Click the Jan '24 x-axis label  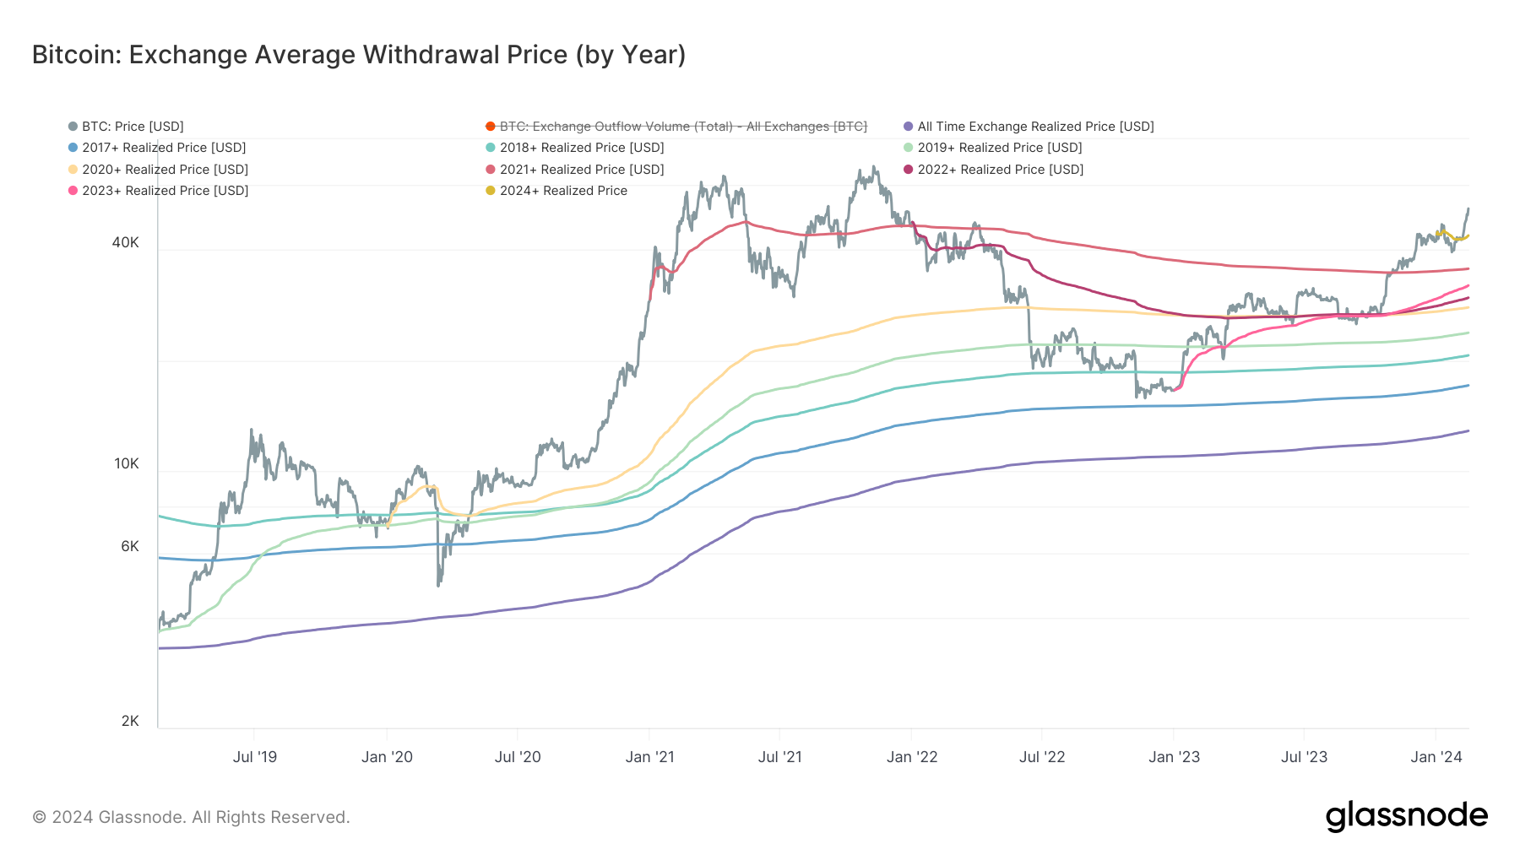coord(1436,757)
